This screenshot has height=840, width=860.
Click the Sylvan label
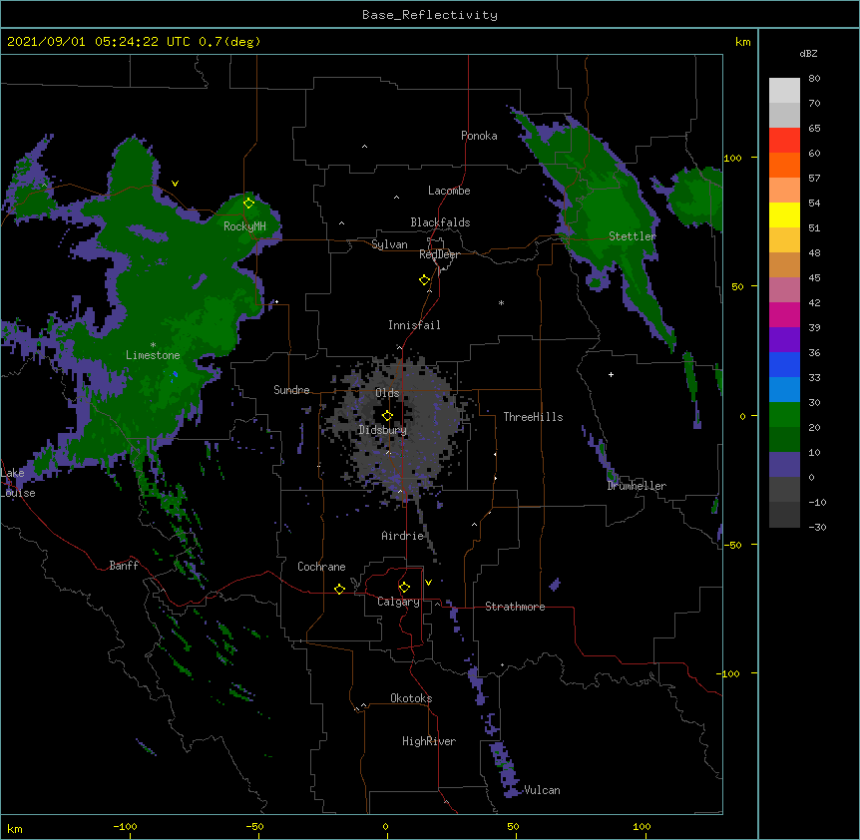point(389,244)
